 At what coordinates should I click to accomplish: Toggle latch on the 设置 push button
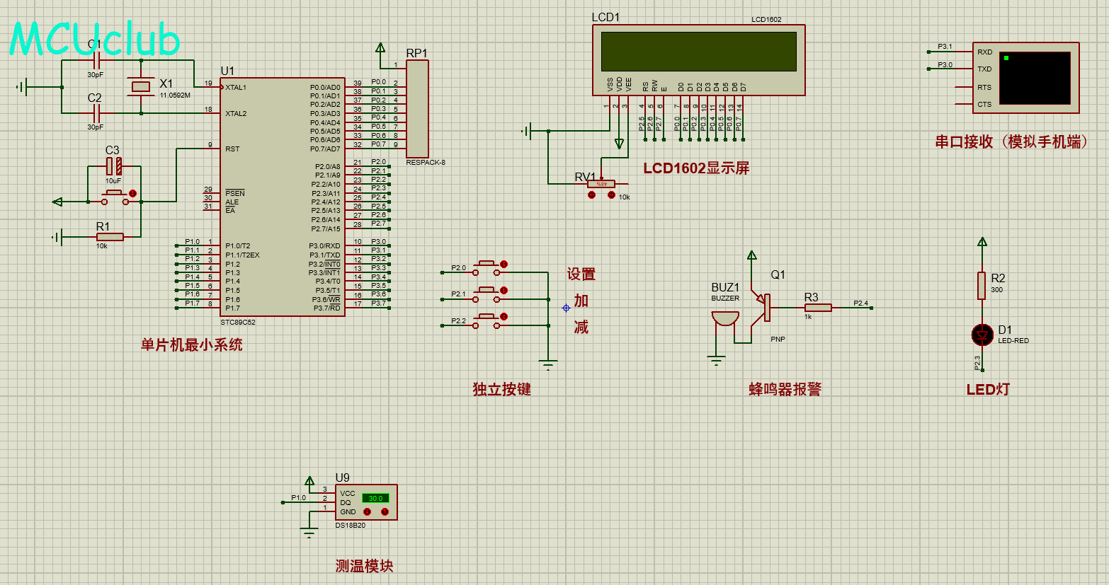point(504,265)
